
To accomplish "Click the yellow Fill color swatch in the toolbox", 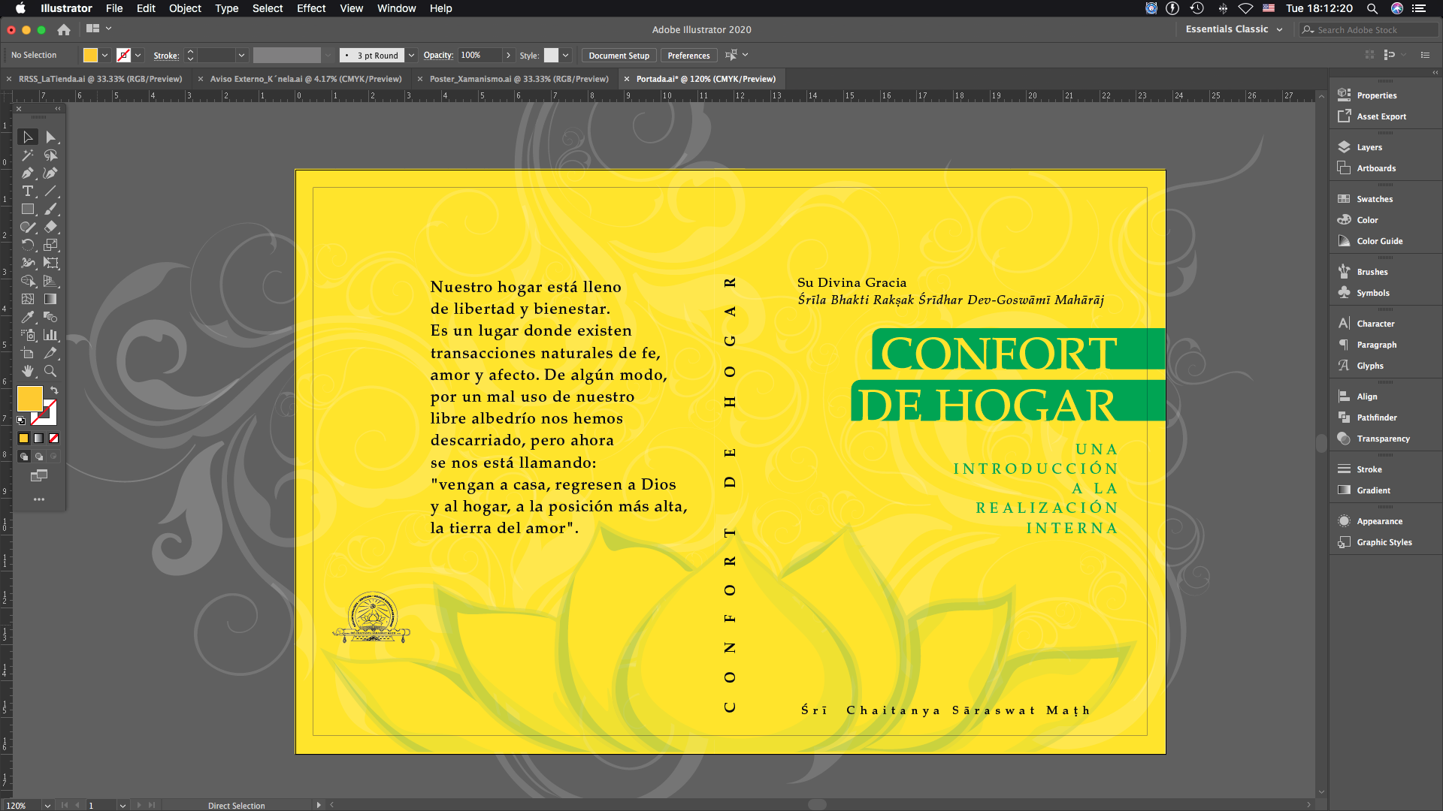I will pyautogui.click(x=29, y=399).
